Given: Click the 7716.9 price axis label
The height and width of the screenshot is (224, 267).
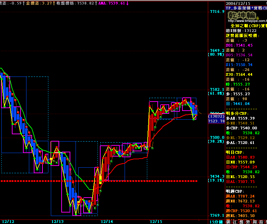Looking at the screenshot, I should [217, 11].
